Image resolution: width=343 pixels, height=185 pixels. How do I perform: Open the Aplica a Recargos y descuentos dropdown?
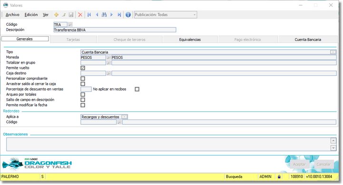click(124, 117)
